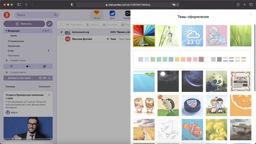Click the buhconsult.org sender avatar
The image size is (256, 144).
pos(68,32)
